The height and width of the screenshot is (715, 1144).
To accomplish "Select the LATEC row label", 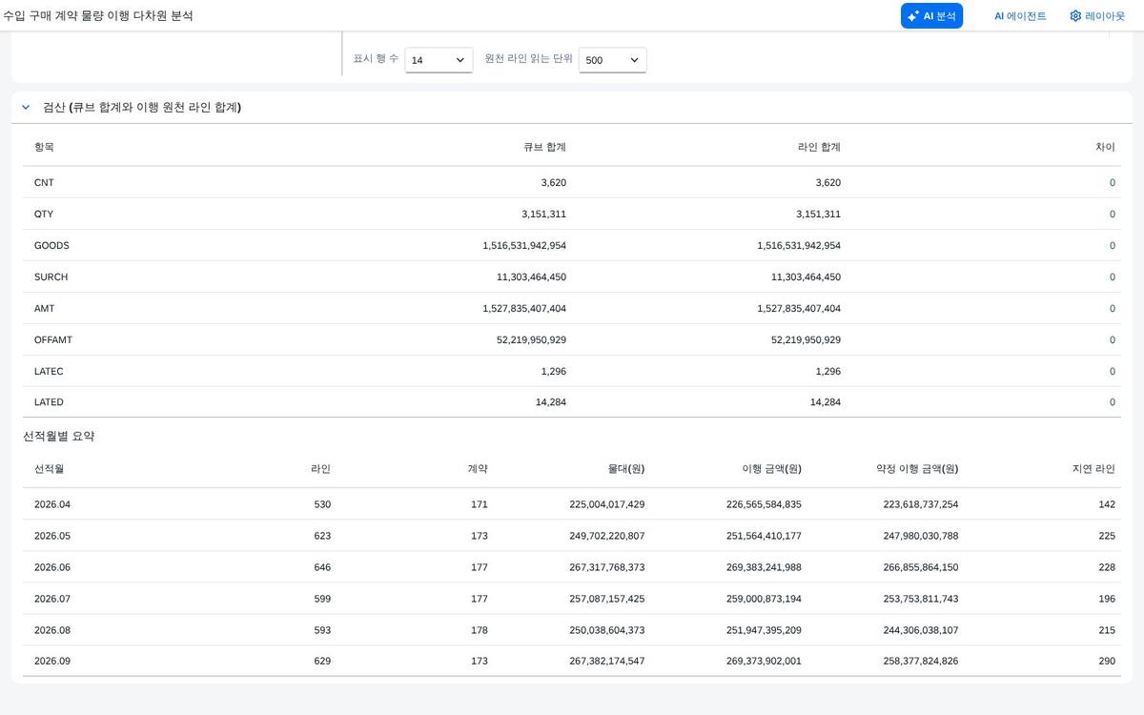I will (49, 371).
